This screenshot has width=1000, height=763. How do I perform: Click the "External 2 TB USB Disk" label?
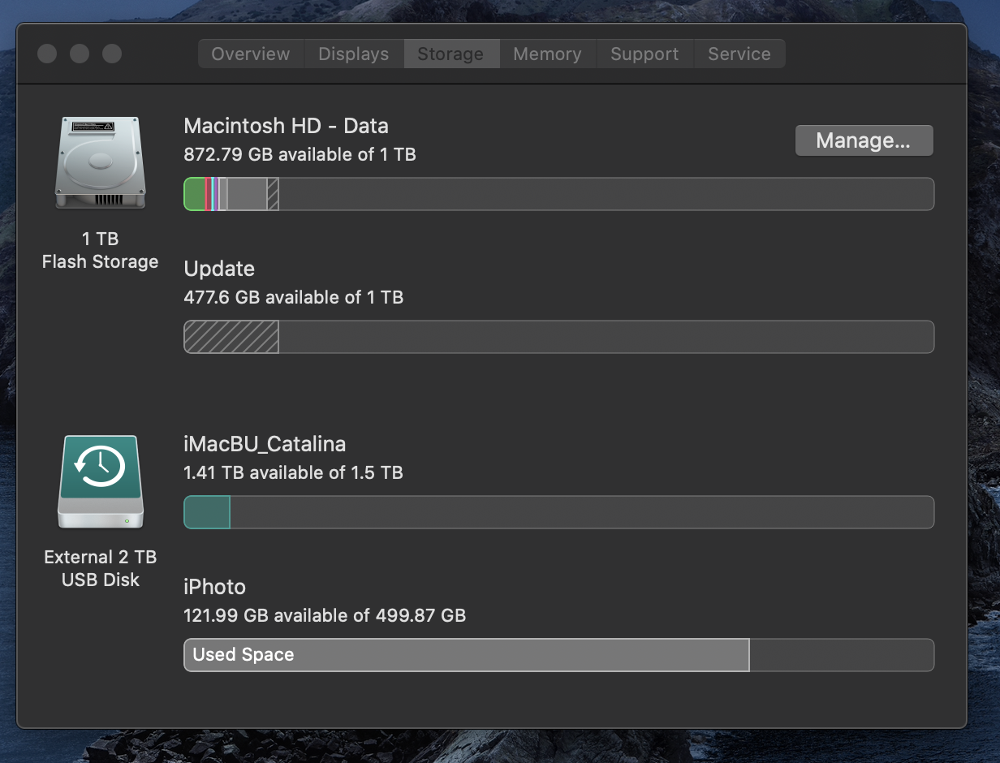[x=100, y=568]
